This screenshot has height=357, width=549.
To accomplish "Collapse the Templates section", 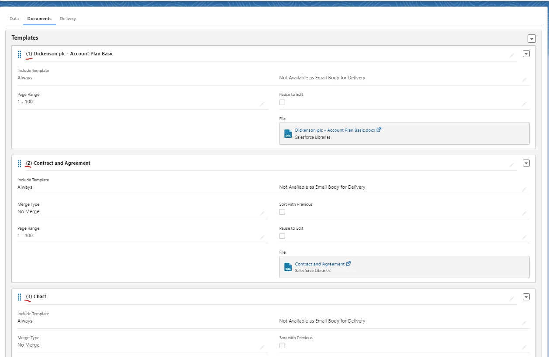I will coord(532,38).
